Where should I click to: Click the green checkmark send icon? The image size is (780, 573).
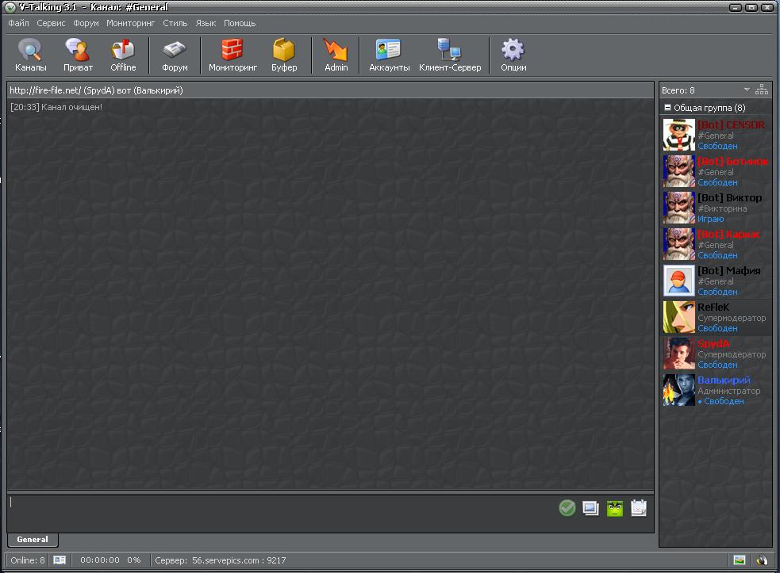coord(567,508)
